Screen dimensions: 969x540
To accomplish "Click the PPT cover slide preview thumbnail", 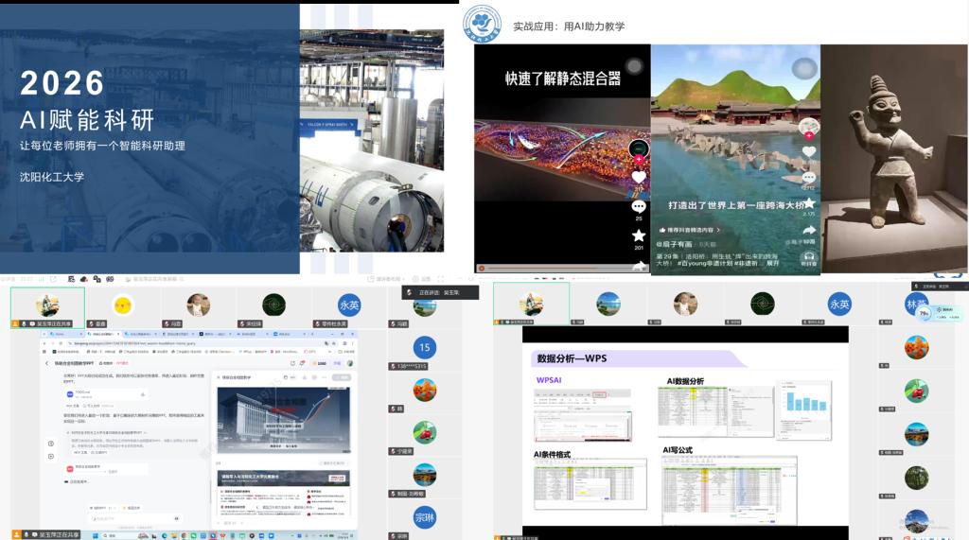I will [278, 417].
